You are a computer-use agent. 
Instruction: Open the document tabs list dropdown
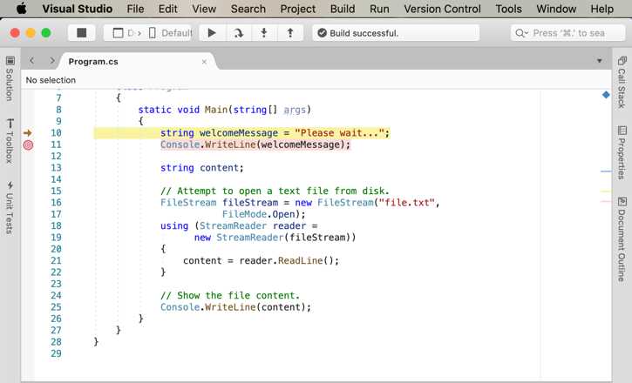600,61
